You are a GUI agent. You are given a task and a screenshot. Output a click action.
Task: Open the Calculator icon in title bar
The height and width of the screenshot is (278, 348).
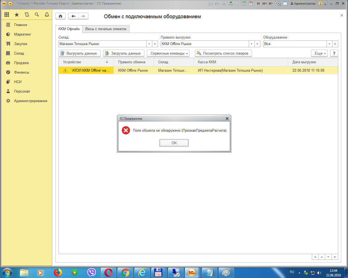coord(244,4)
